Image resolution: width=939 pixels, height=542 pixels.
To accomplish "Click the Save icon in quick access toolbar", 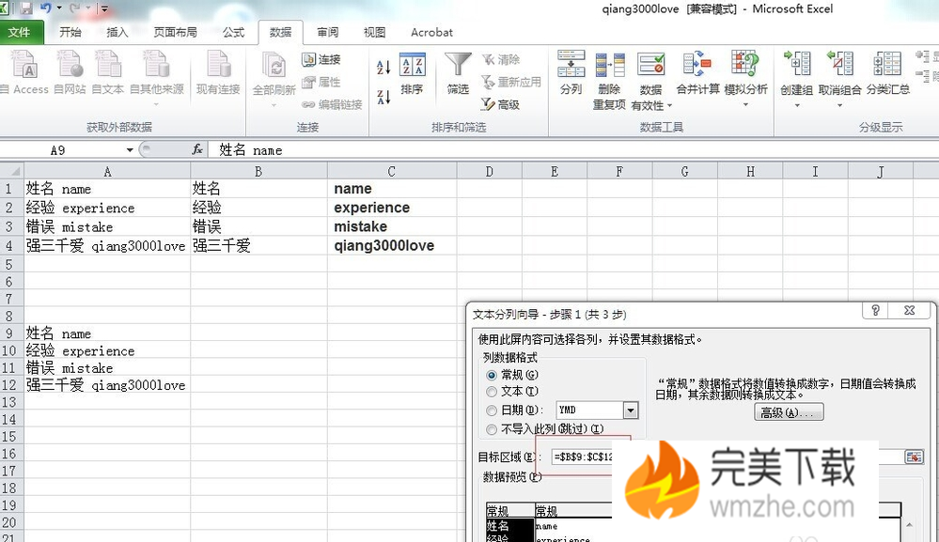I will (26, 8).
